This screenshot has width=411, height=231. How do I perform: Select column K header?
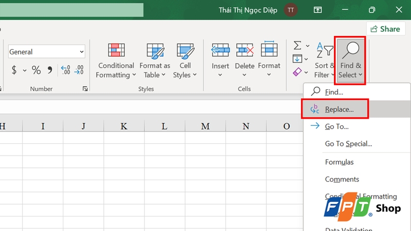tap(124, 126)
